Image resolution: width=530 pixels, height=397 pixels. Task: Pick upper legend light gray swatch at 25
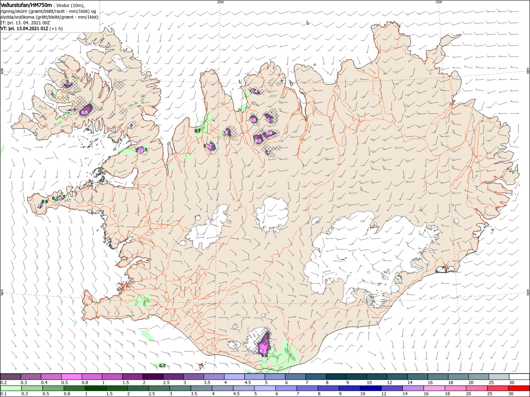(x=499, y=377)
